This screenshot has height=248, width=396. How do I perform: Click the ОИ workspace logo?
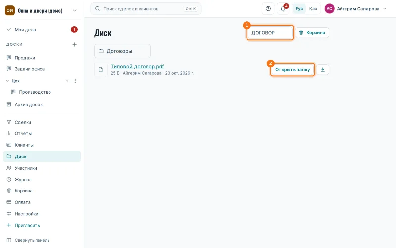[10, 10]
